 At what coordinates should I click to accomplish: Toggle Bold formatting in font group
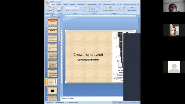coord(66,11)
